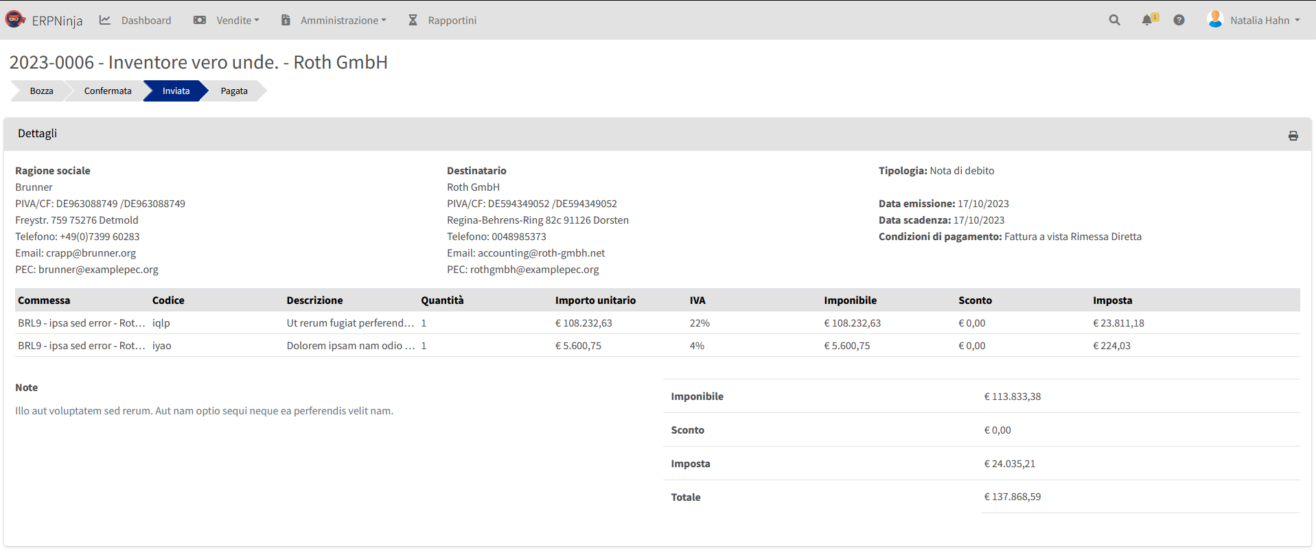This screenshot has height=555, width=1316.
Task: Click the Totale amount € 137.868,59
Action: point(1013,497)
